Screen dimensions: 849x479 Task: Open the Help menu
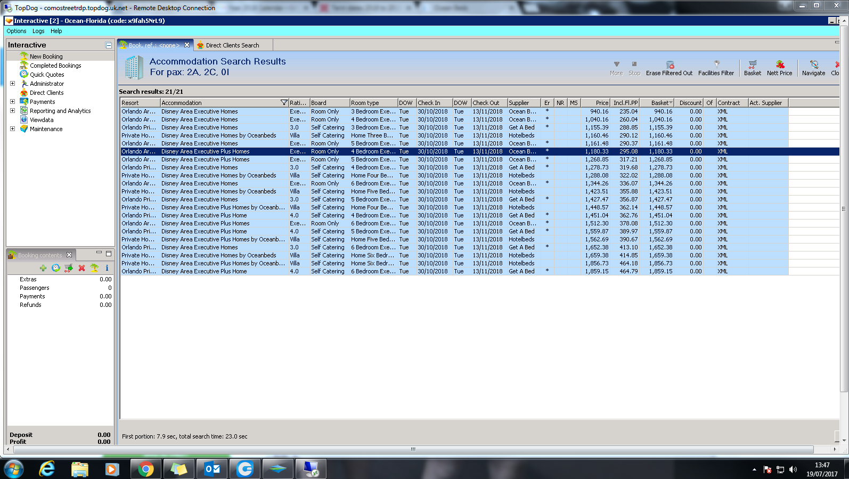point(56,31)
